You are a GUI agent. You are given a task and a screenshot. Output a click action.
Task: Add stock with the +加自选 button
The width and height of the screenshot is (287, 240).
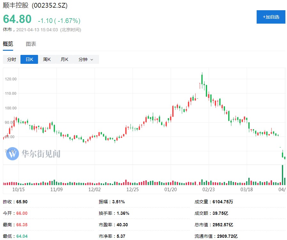coord(271,17)
